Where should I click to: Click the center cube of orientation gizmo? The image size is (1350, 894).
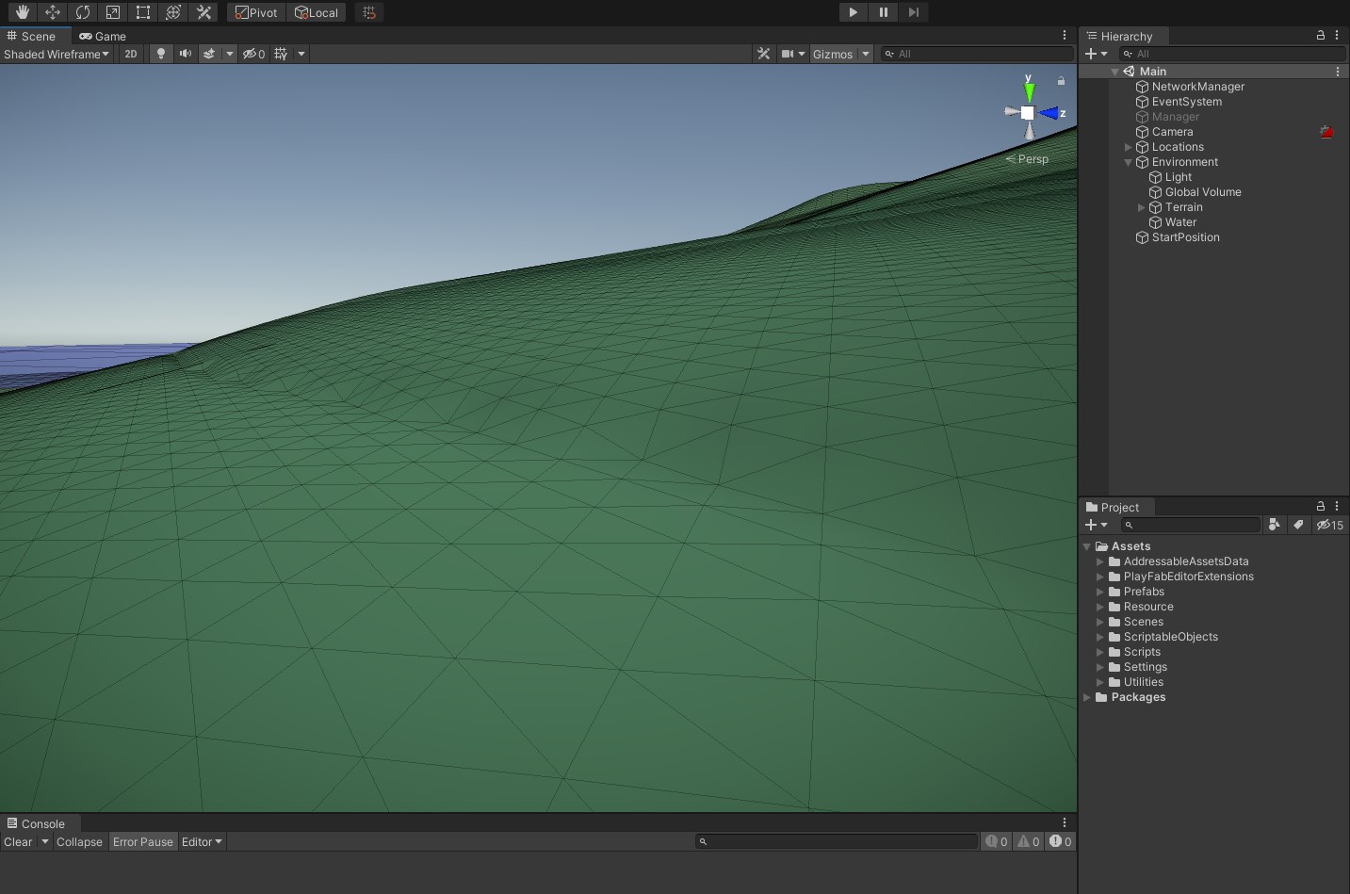pos(1028,112)
